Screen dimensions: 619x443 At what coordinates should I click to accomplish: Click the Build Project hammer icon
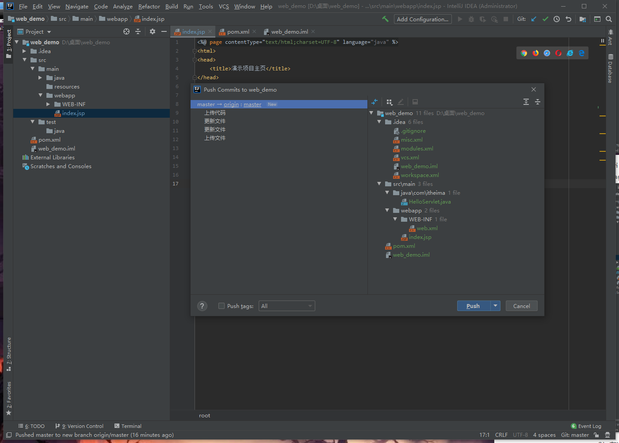(x=386, y=19)
